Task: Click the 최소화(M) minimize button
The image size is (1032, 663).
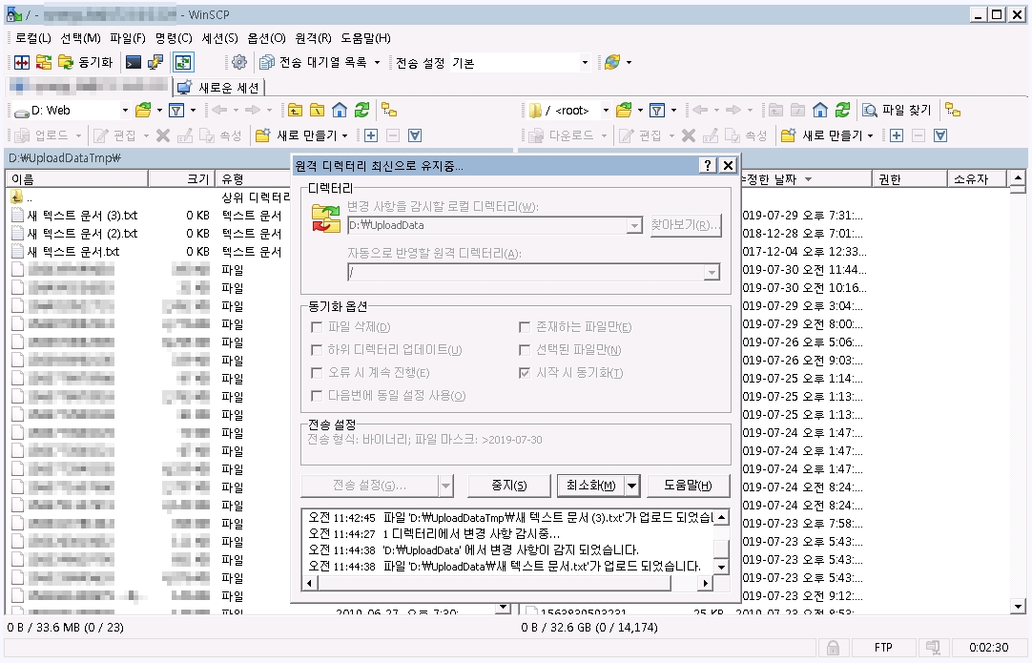Action: pos(590,486)
